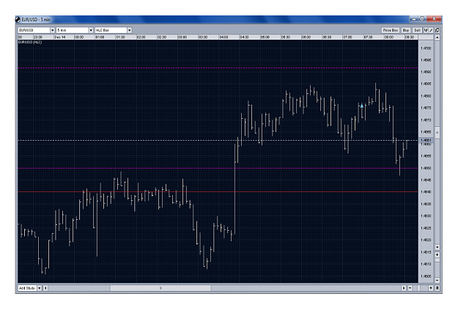Close the EUR/USD chart window

point(434,19)
